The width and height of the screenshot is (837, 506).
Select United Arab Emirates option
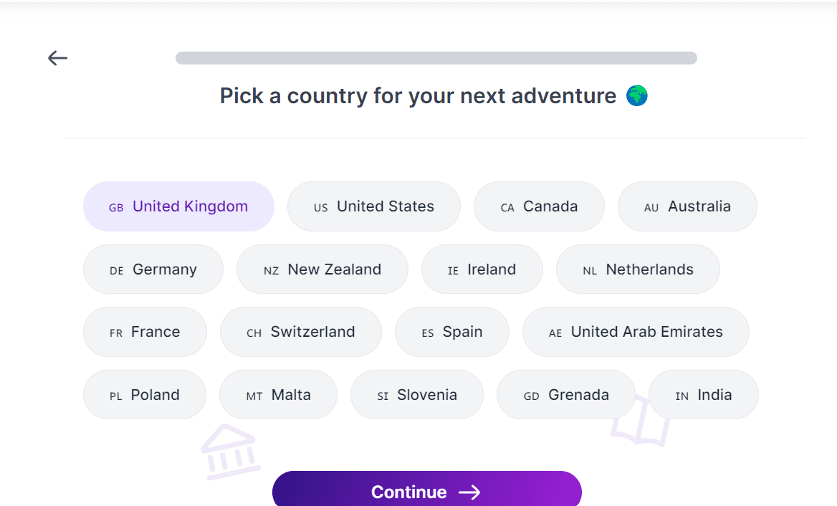click(636, 332)
